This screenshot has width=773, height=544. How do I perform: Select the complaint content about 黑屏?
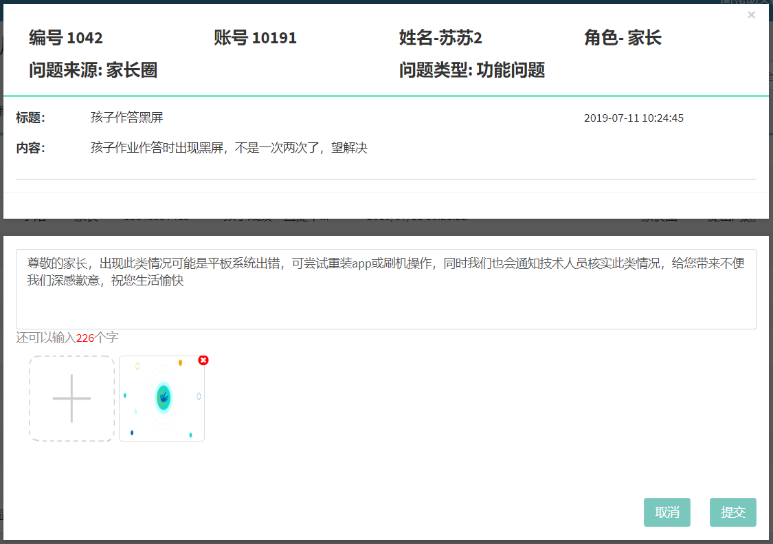point(229,148)
